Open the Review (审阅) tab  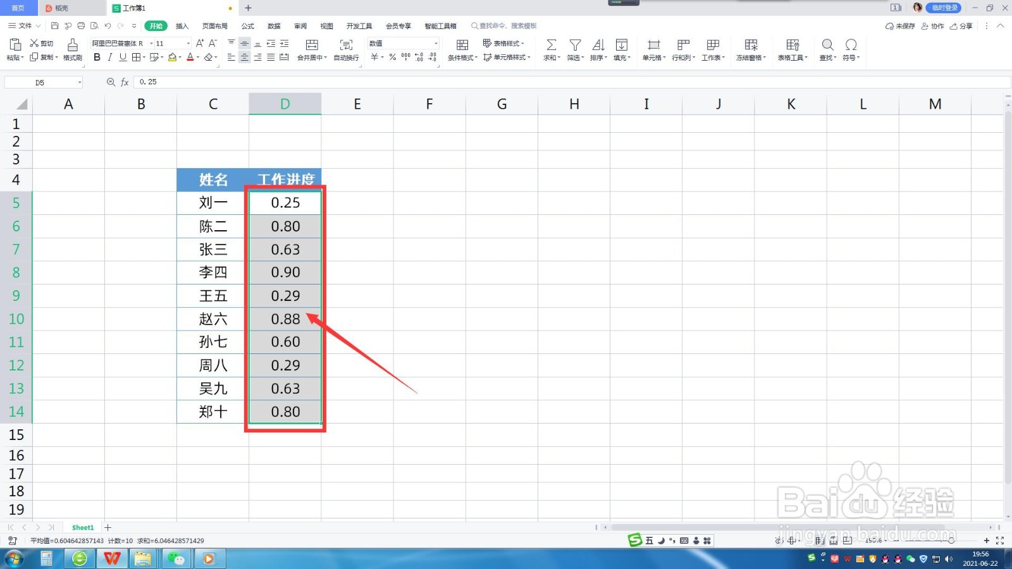tap(300, 26)
